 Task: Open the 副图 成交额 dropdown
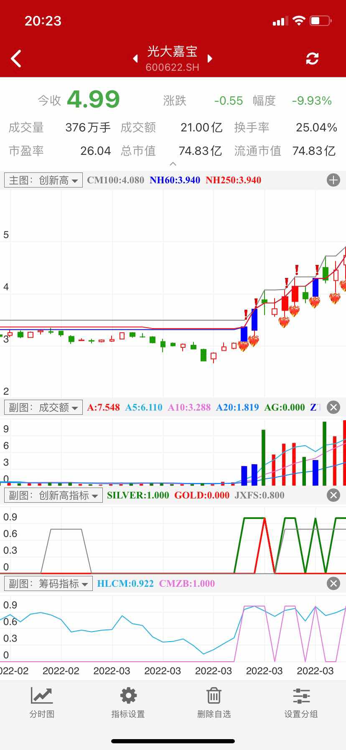[x=43, y=407]
